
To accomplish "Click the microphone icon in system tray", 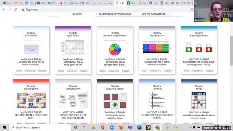I will tap(194, 127).
